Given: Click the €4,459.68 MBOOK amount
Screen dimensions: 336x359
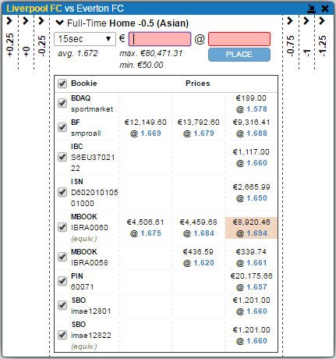Looking at the screenshot, I should 199,222.
